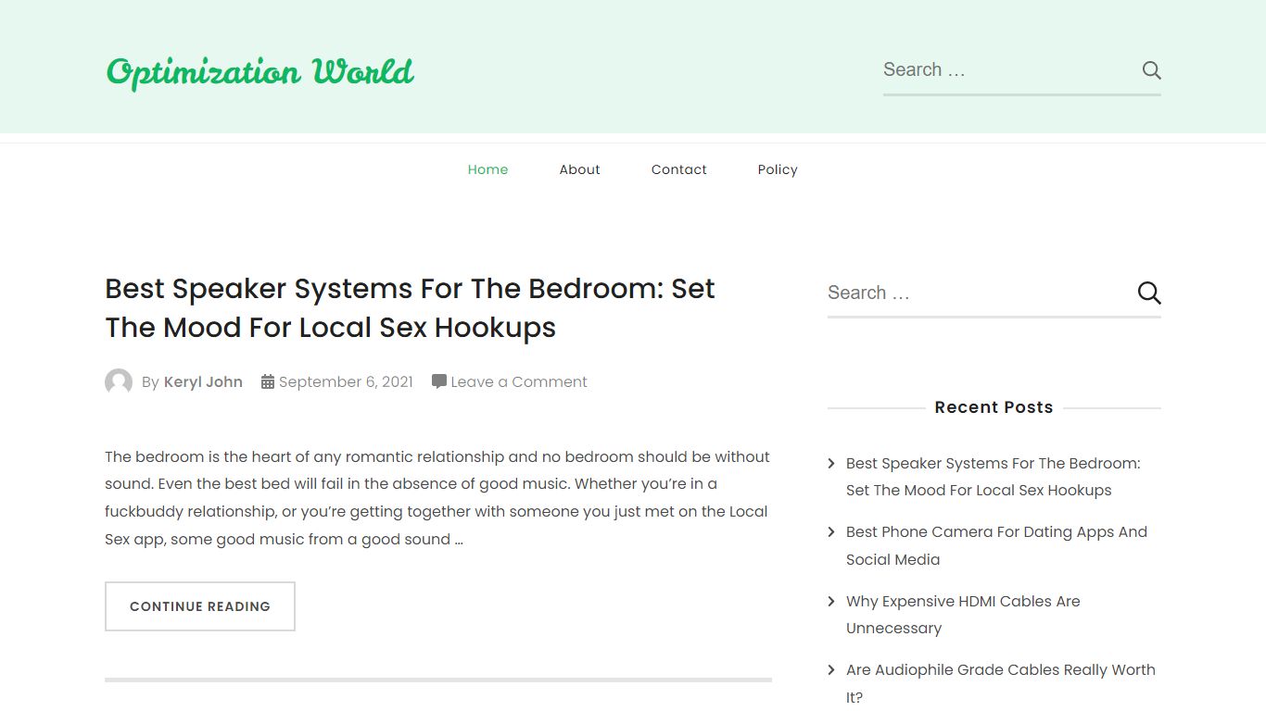Click the Optimization World site logo

(260, 71)
